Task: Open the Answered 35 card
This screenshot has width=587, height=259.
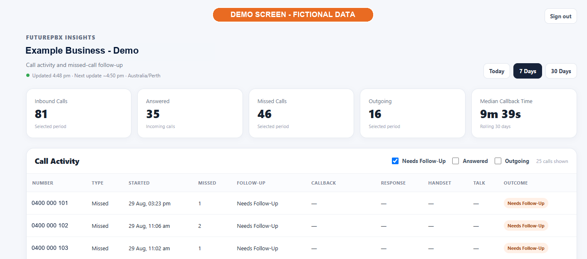Action: point(190,113)
